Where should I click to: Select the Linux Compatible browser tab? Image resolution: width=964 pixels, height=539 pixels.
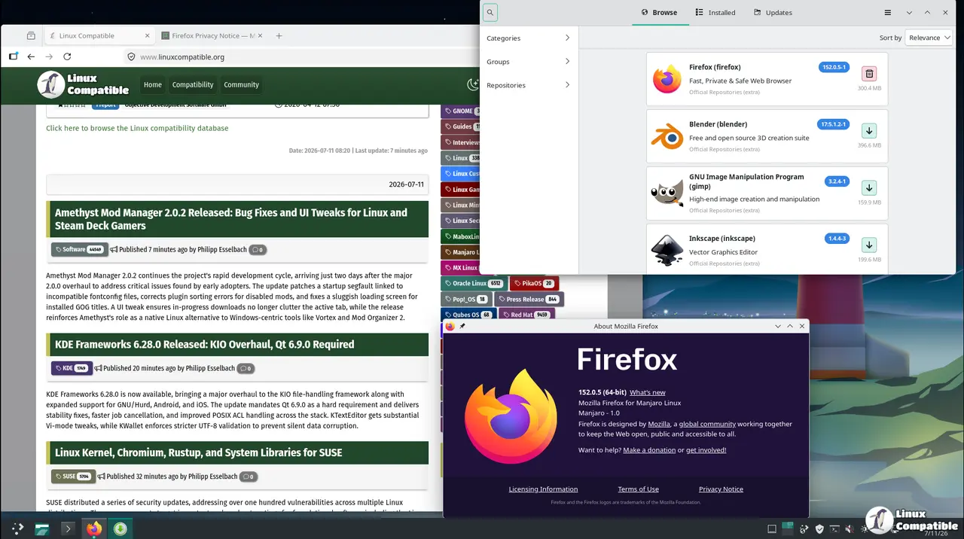pyautogui.click(x=98, y=35)
